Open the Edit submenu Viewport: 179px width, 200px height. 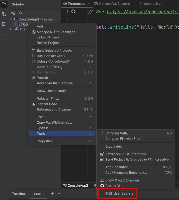(x=62, y=117)
